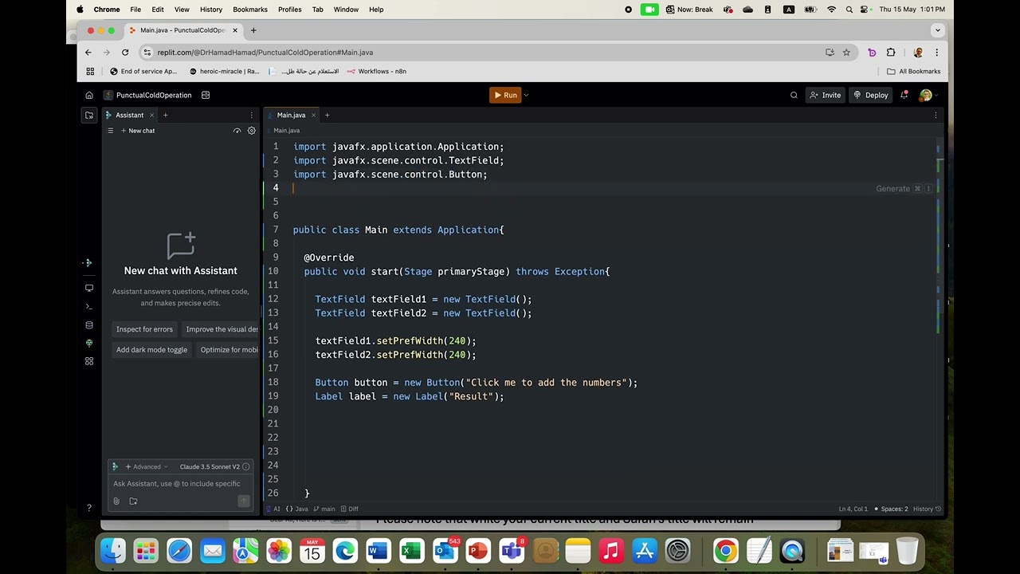Screen dimensions: 1020x574
Task: Open the Spaces: 2 indentation selector
Action: [x=891, y=509]
